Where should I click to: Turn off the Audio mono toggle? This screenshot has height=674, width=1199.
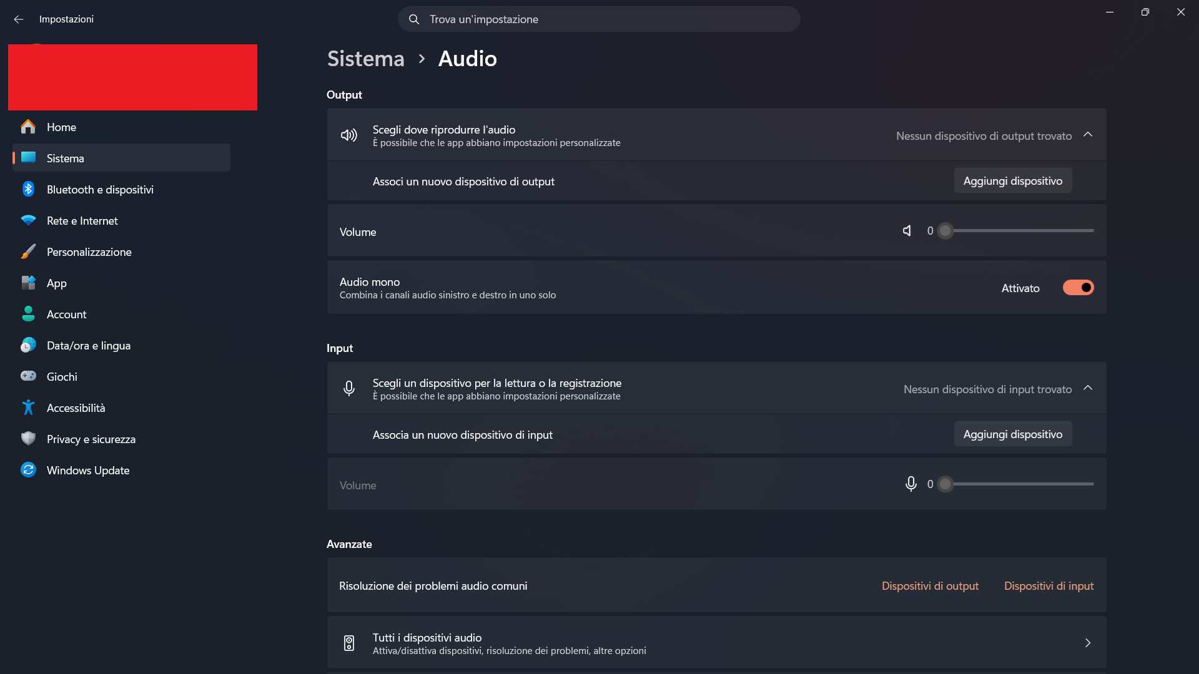(1078, 288)
